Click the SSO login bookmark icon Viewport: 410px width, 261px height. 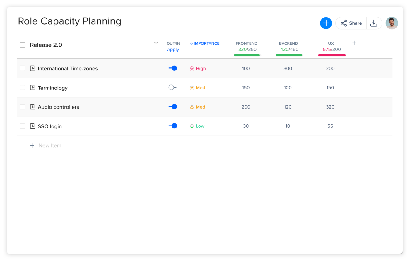click(33, 126)
